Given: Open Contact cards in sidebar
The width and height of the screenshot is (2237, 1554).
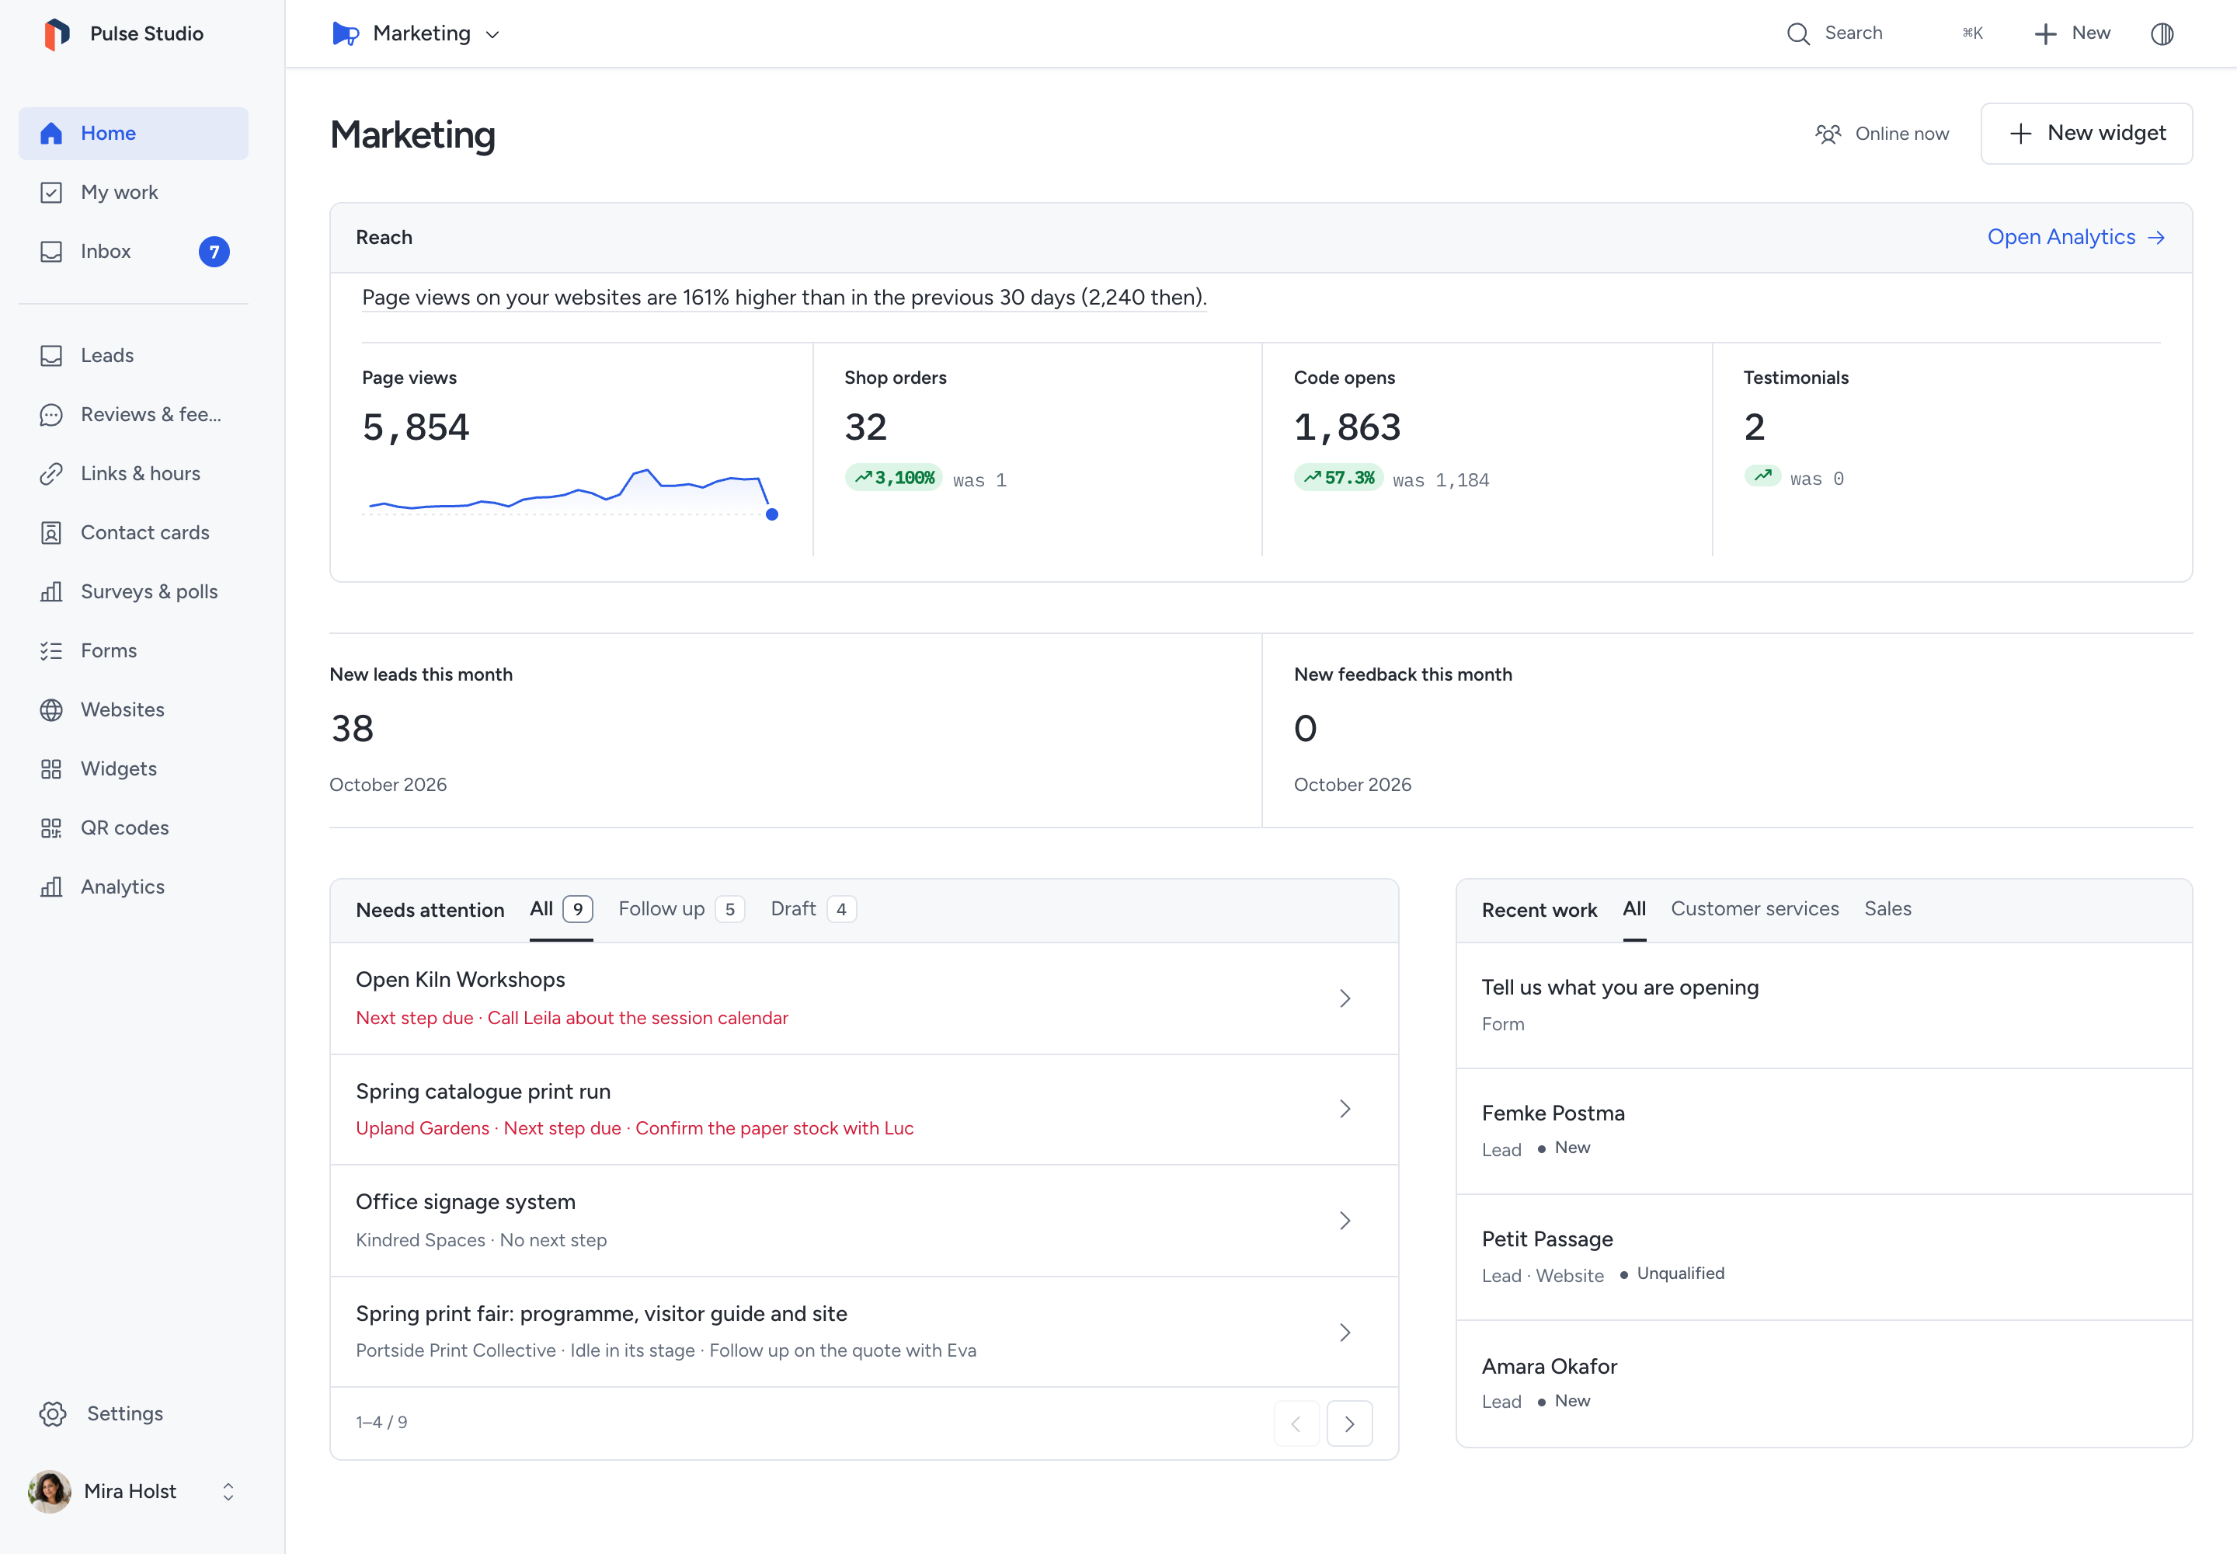Looking at the screenshot, I should [x=134, y=532].
